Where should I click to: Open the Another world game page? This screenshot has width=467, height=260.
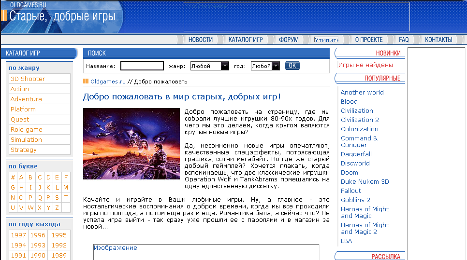[x=362, y=93]
